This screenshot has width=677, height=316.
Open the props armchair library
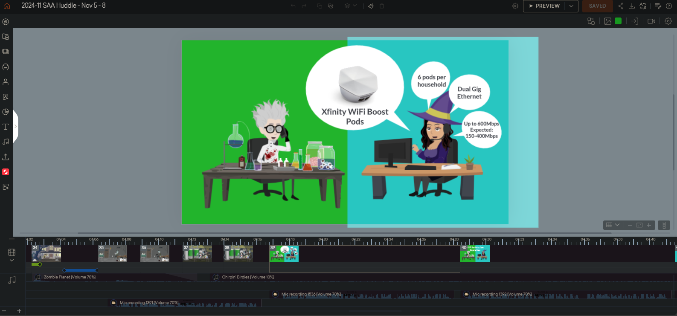(x=6, y=67)
